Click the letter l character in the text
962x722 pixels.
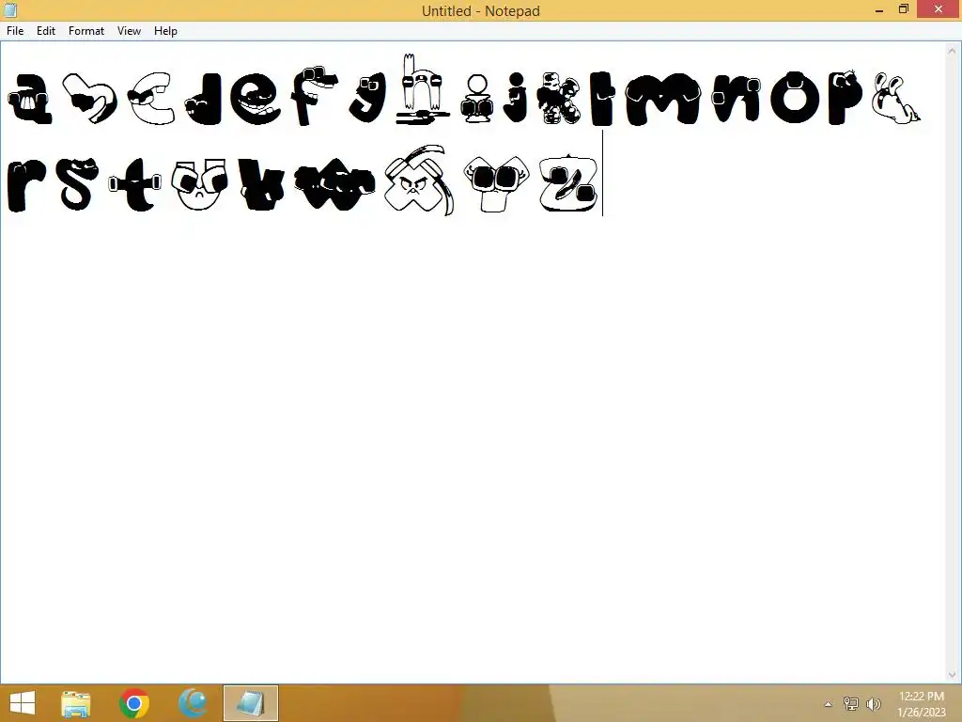point(602,98)
